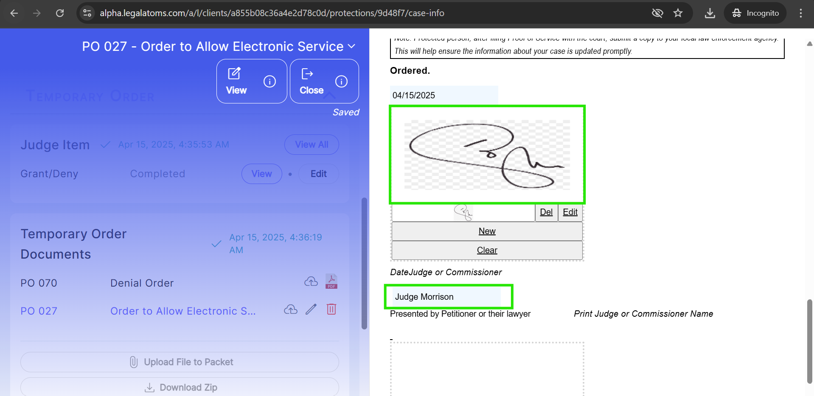The image size is (814, 396).
Task: Open site information icon in address bar
Action: coord(87,13)
